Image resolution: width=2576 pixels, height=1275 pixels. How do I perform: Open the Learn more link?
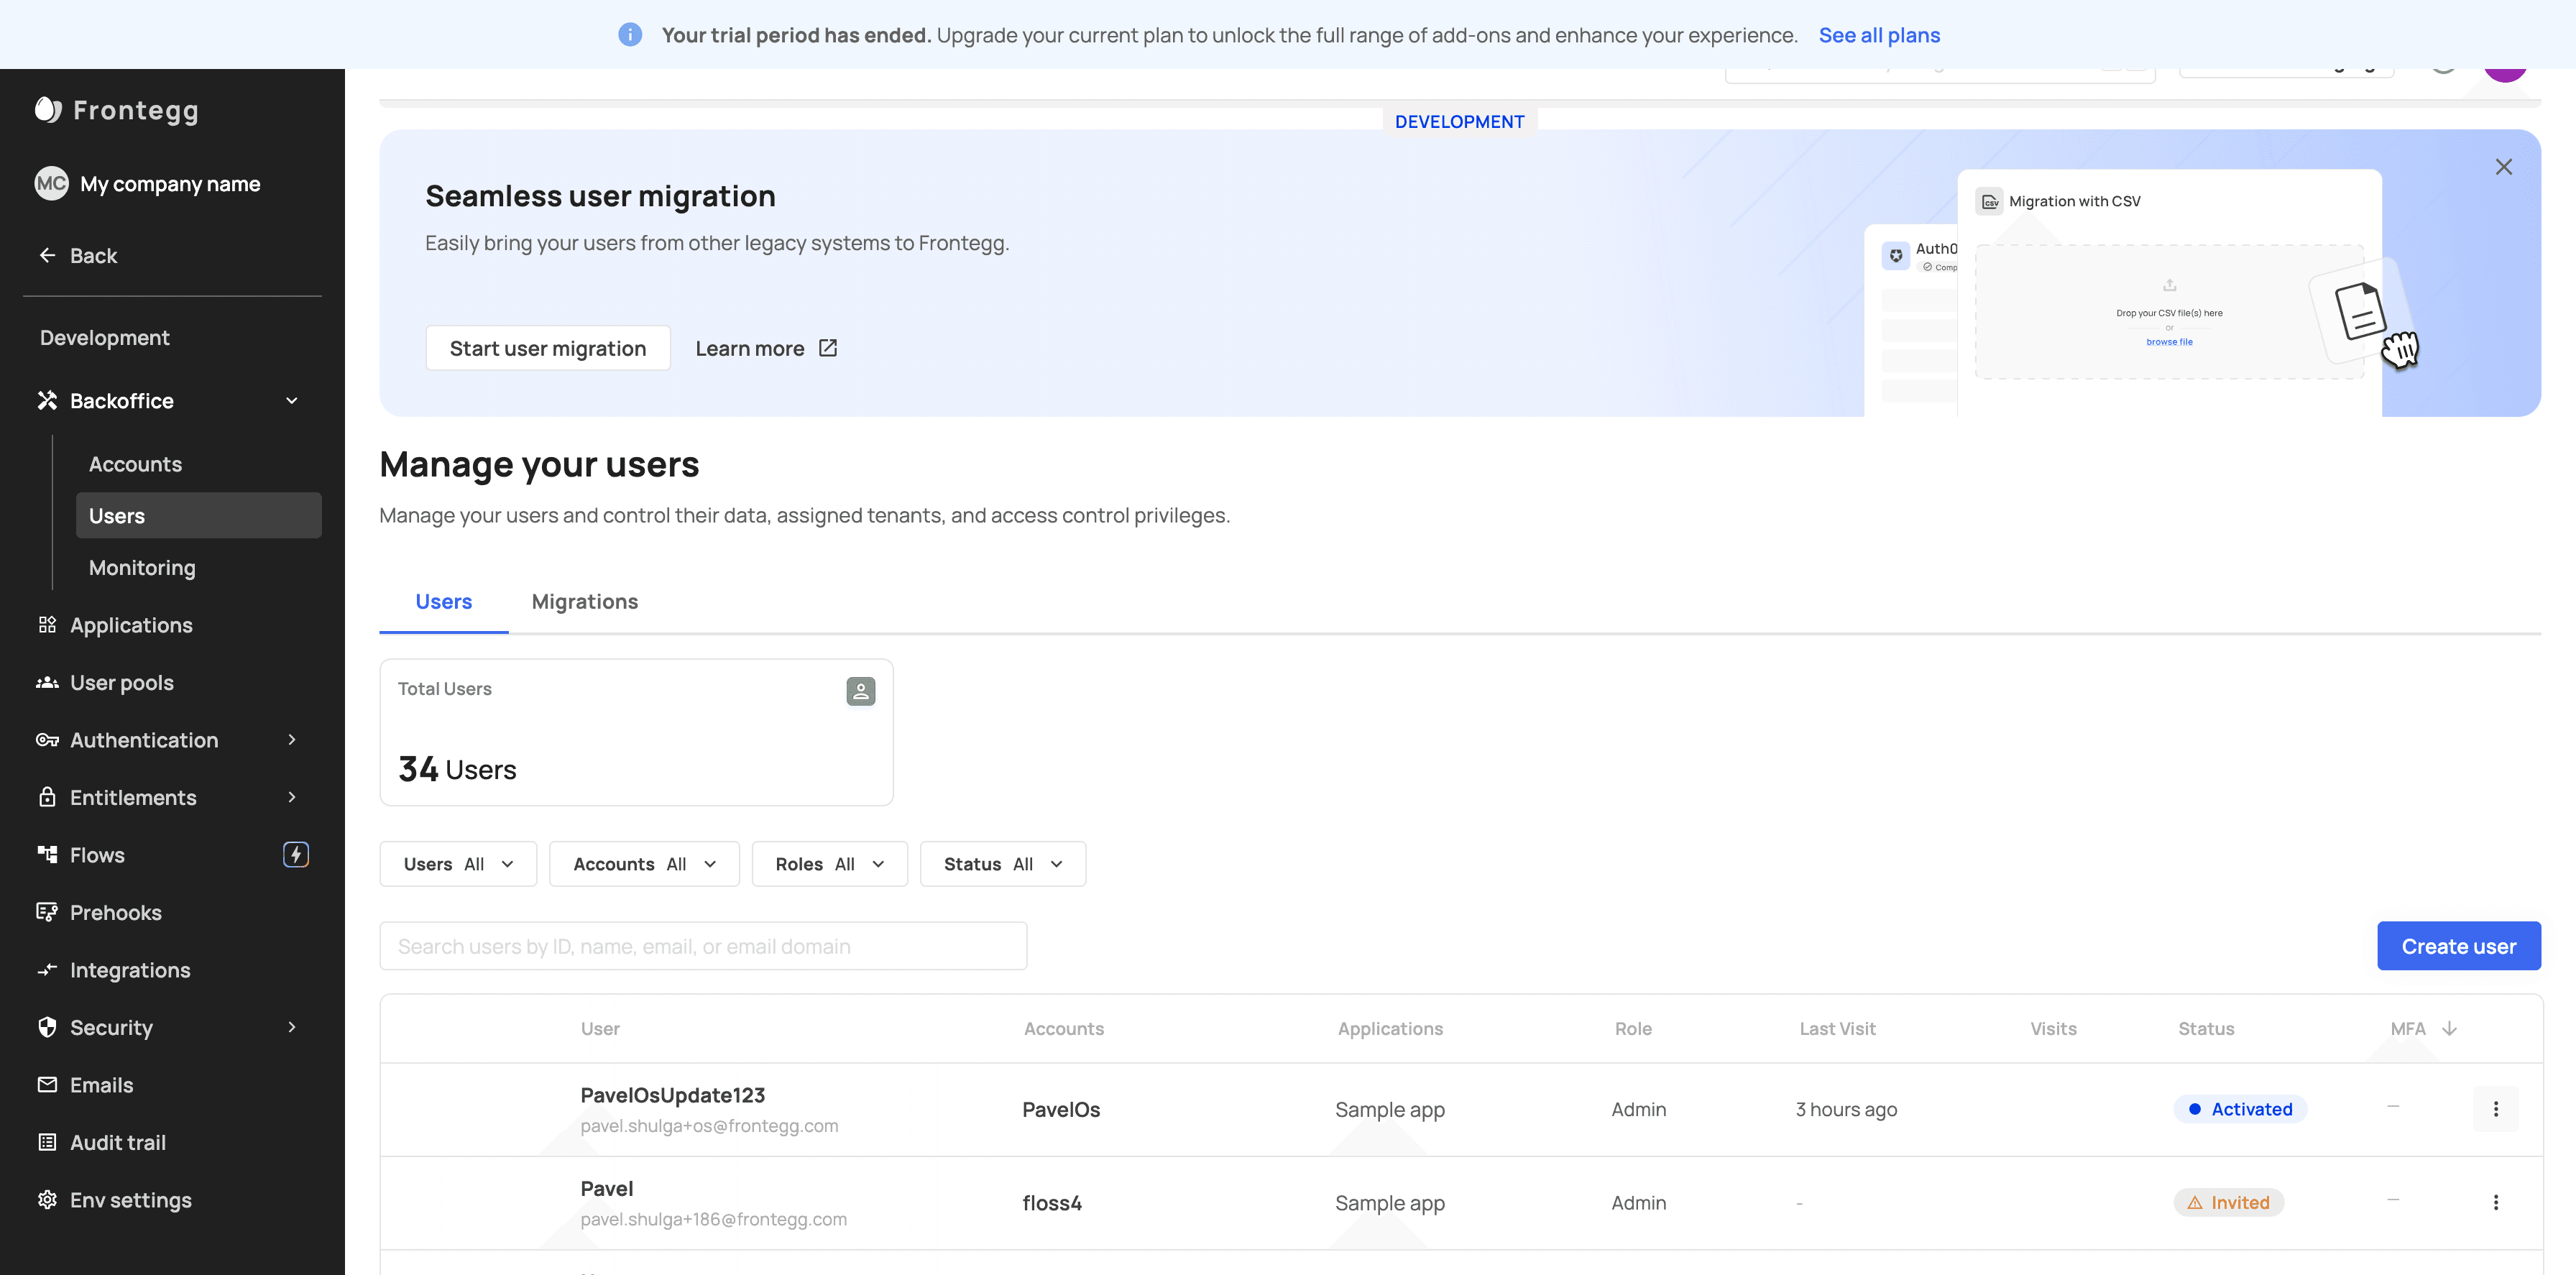click(766, 348)
